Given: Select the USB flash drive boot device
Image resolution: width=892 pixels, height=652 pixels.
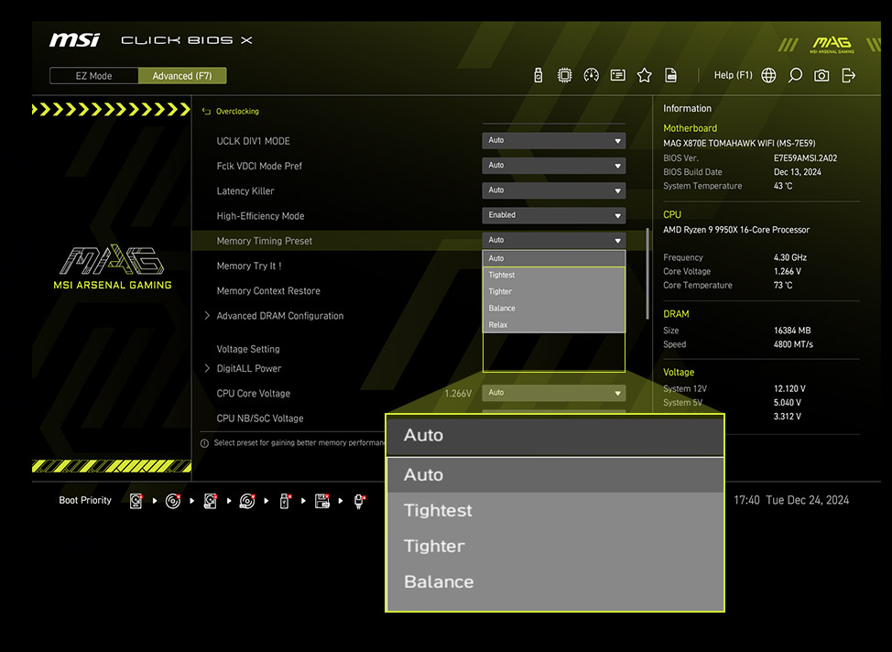Looking at the screenshot, I should coord(284,501).
